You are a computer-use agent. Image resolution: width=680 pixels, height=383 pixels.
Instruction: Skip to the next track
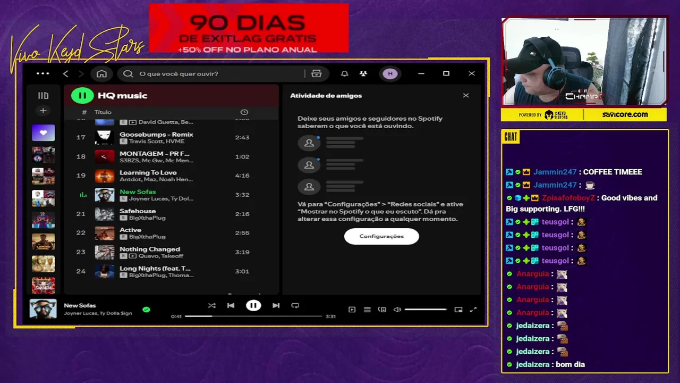[276, 305]
